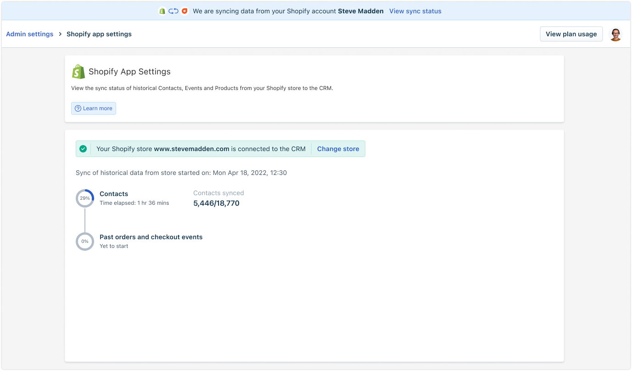This screenshot has height=371, width=632.
Task: Click the Contacts synced label
Action: [x=218, y=193]
